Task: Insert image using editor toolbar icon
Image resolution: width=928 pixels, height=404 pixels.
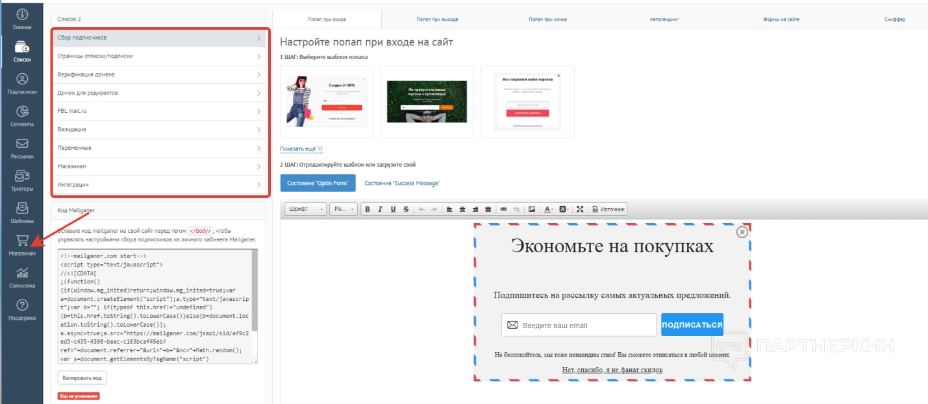Action: coord(532,209)
